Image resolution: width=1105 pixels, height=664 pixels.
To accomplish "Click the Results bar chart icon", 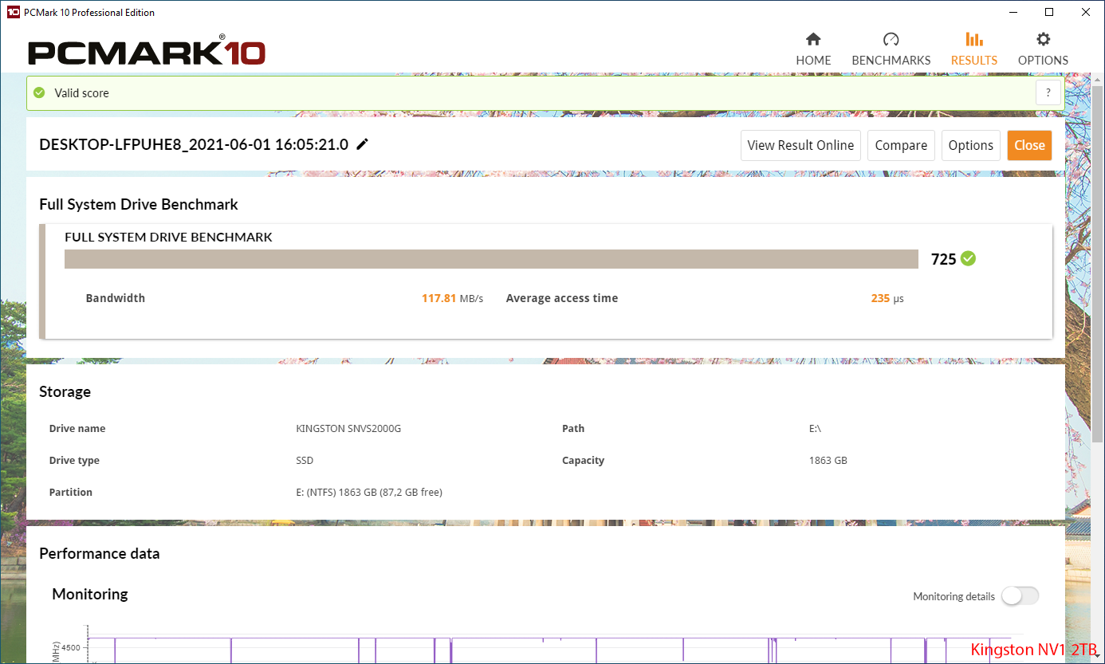I will point(973,40).
